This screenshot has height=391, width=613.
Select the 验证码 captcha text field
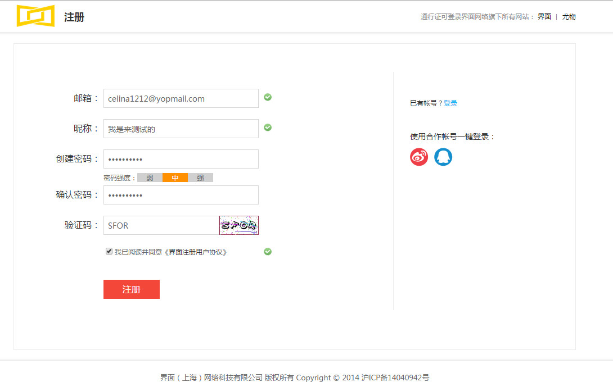click(161, 225)
